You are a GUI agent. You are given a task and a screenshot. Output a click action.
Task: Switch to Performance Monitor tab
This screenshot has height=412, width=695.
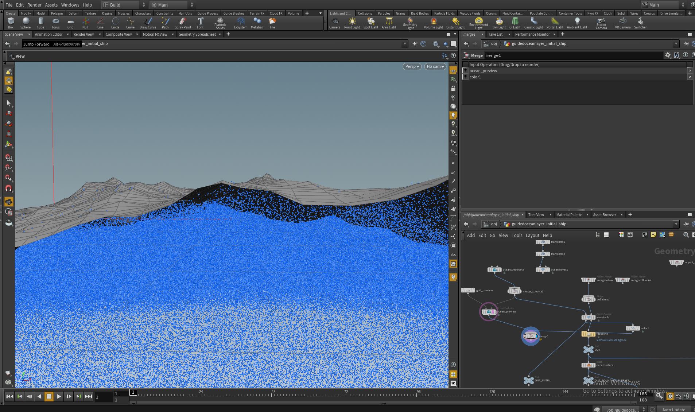[532, 34]
